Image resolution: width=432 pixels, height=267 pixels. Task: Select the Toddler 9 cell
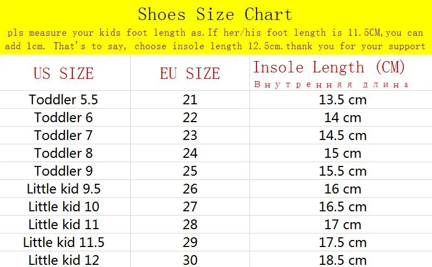(x=63, y=171)
